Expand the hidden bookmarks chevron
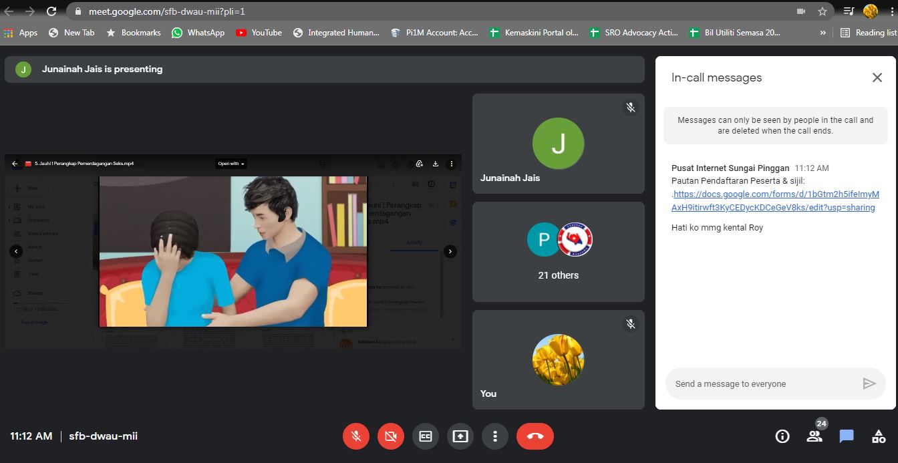Screen dimensions: 898x463 coord(822,33)
